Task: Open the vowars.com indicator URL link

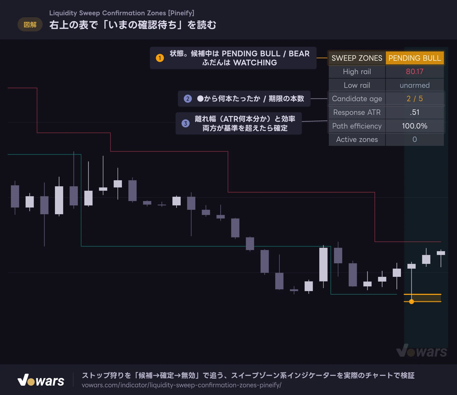Action: (x=181, y=385)
